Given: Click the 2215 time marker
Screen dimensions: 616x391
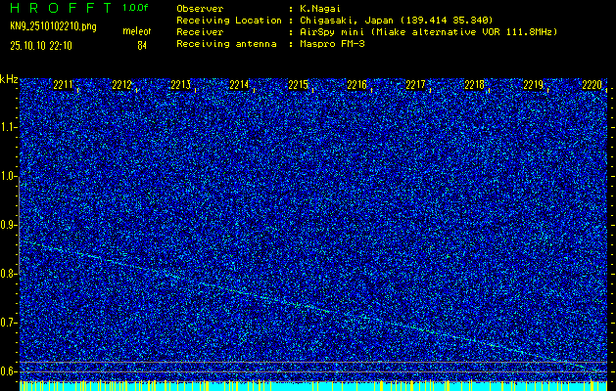Looking at the screenshot, I should 298,86.
